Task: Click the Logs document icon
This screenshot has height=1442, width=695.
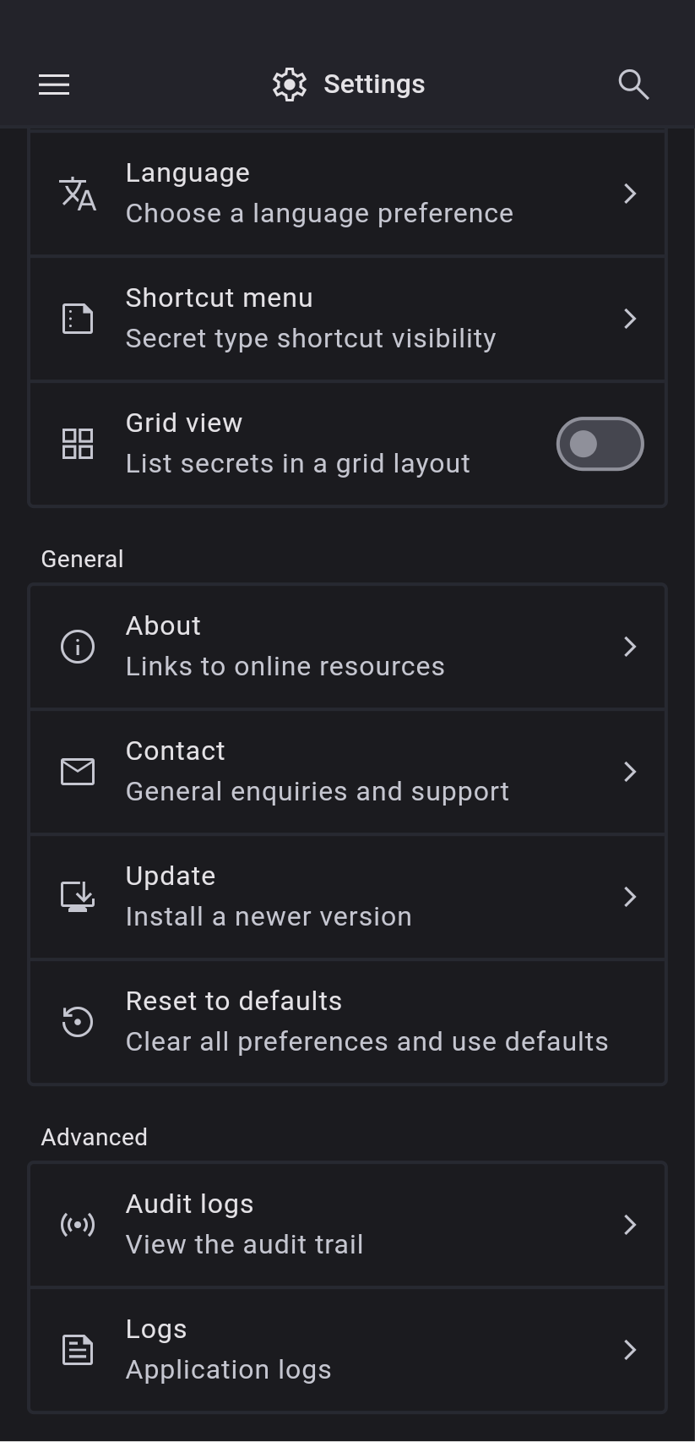Action: 78,1350
